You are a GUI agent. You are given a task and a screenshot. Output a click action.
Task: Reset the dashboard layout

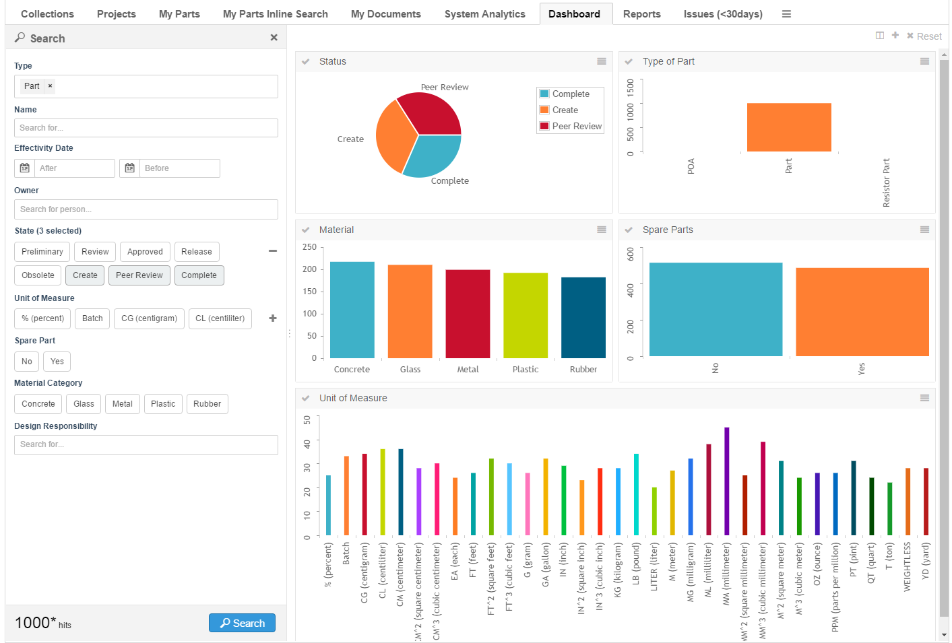(924, 36)
